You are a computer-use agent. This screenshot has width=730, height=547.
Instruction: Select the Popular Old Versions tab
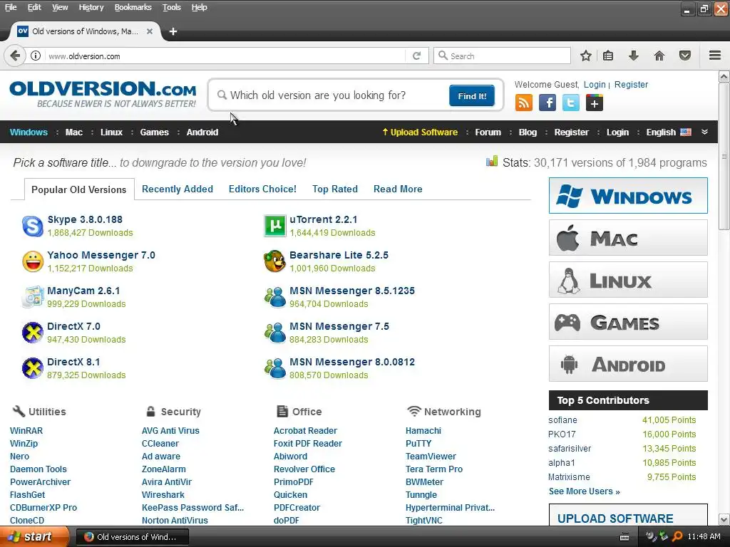pyautogui.click(x=78, y=189)
